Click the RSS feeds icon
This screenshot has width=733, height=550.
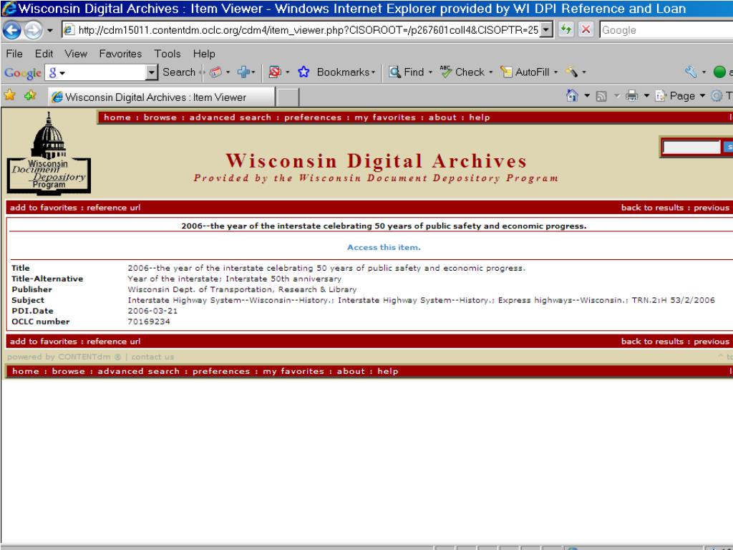[601, 97]
